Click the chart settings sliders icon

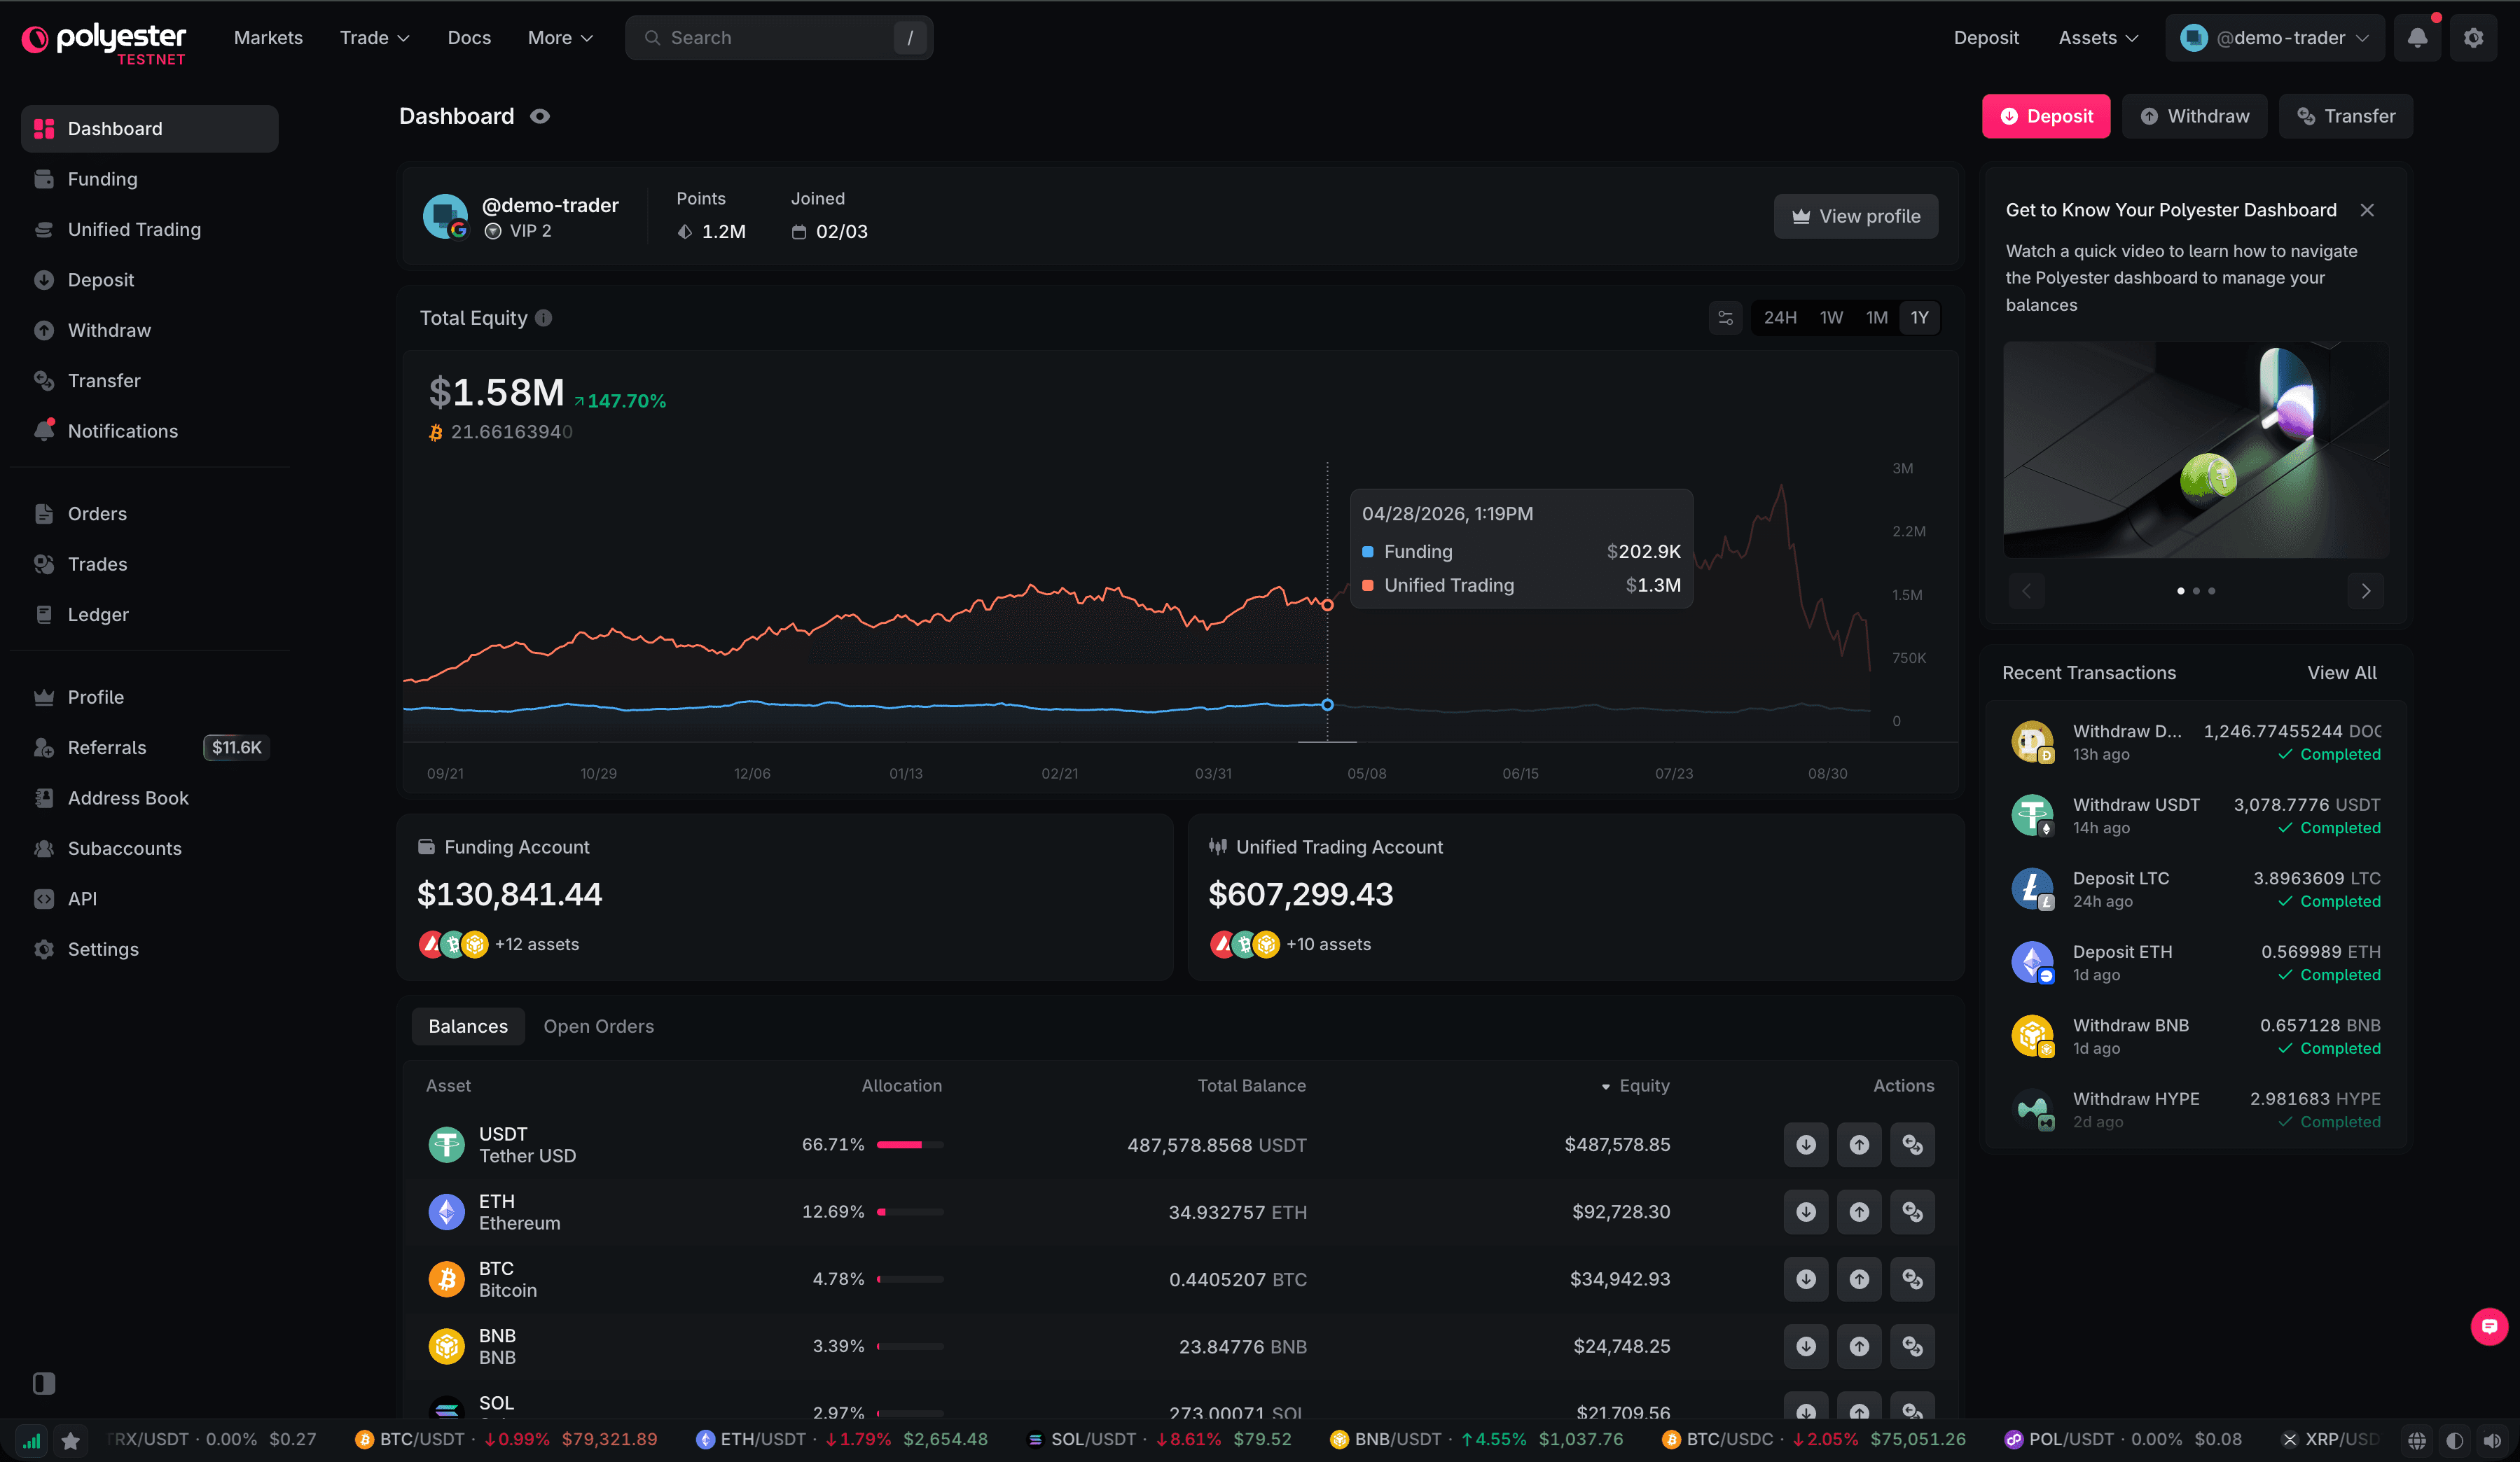[1725, 318]
